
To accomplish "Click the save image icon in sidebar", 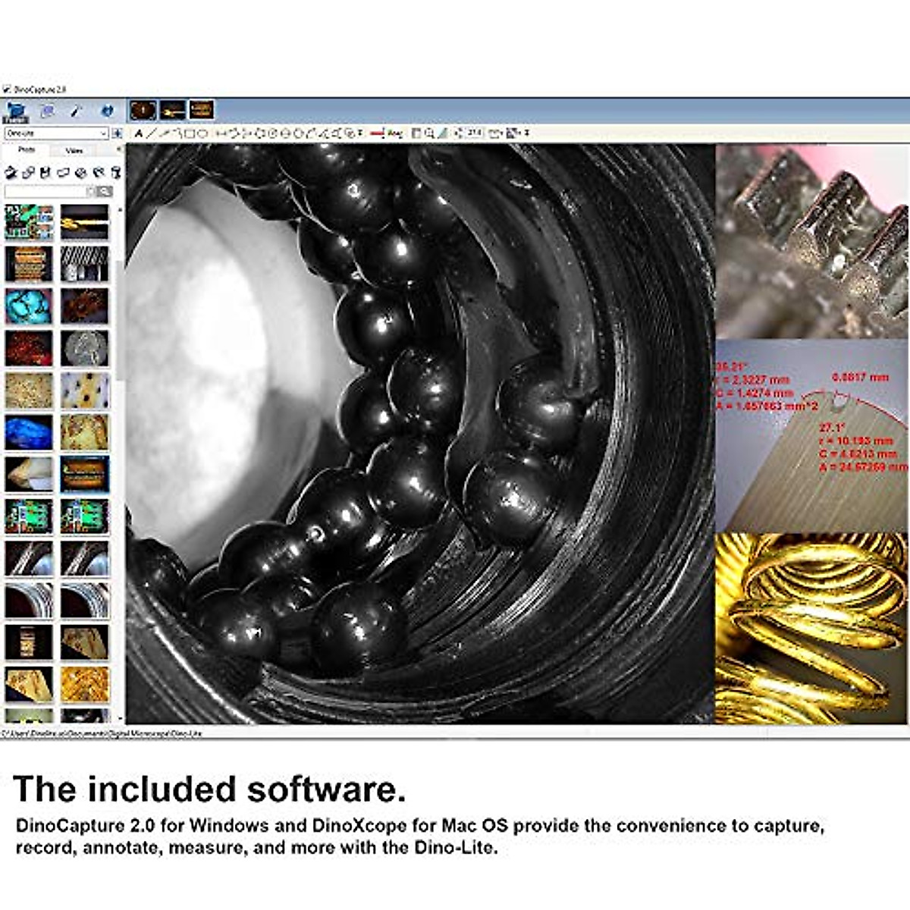I will (44, 171).
